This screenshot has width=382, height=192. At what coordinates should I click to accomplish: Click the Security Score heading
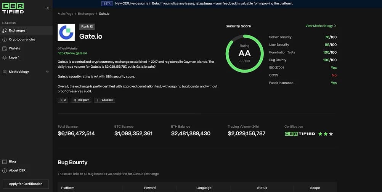point(238,26)
